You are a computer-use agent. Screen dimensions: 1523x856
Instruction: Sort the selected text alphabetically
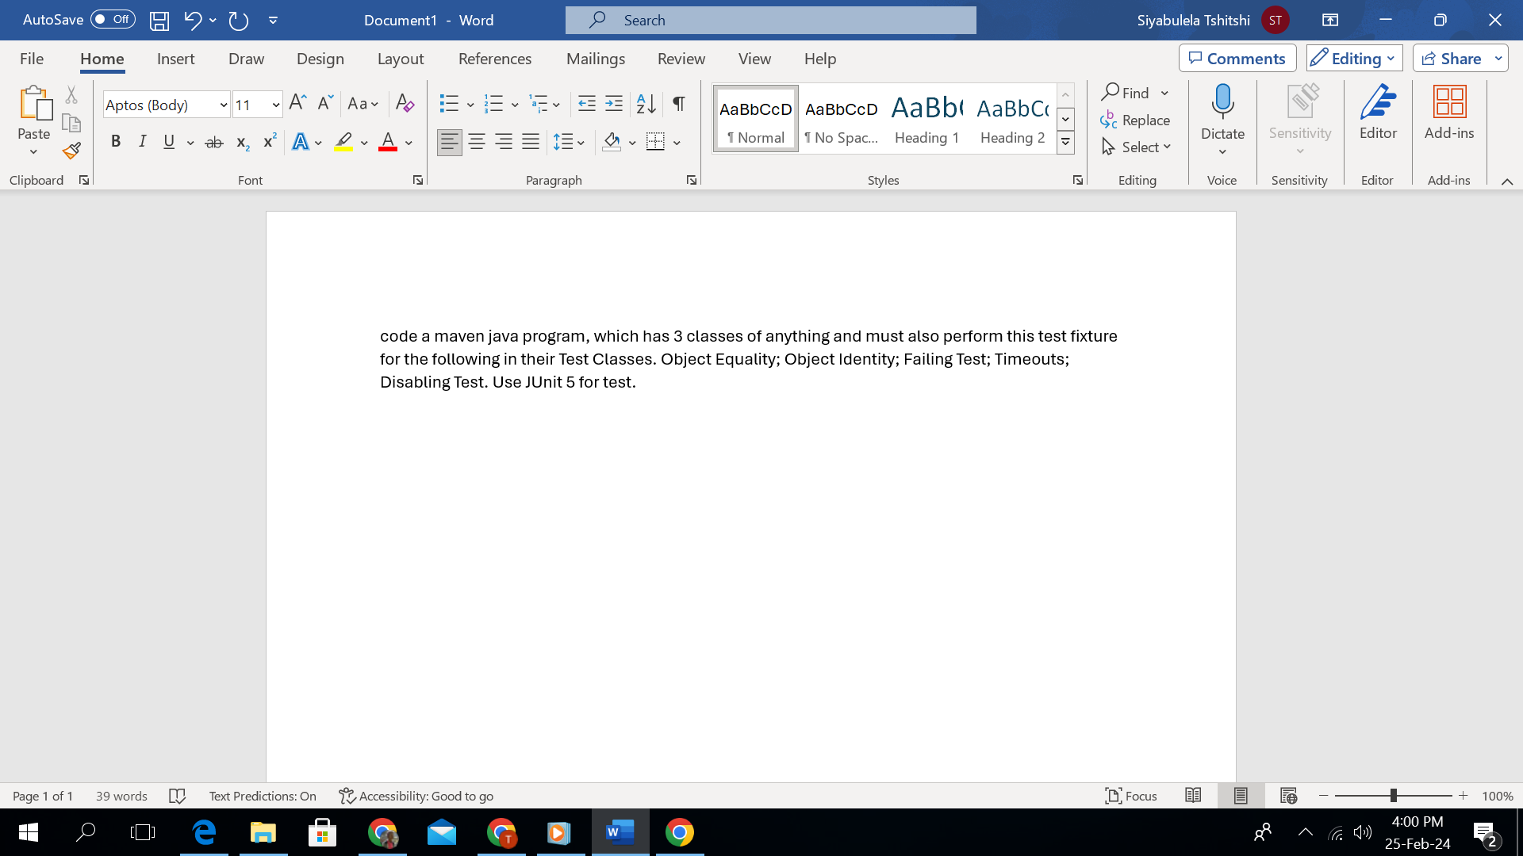click(x=646, y=103)
